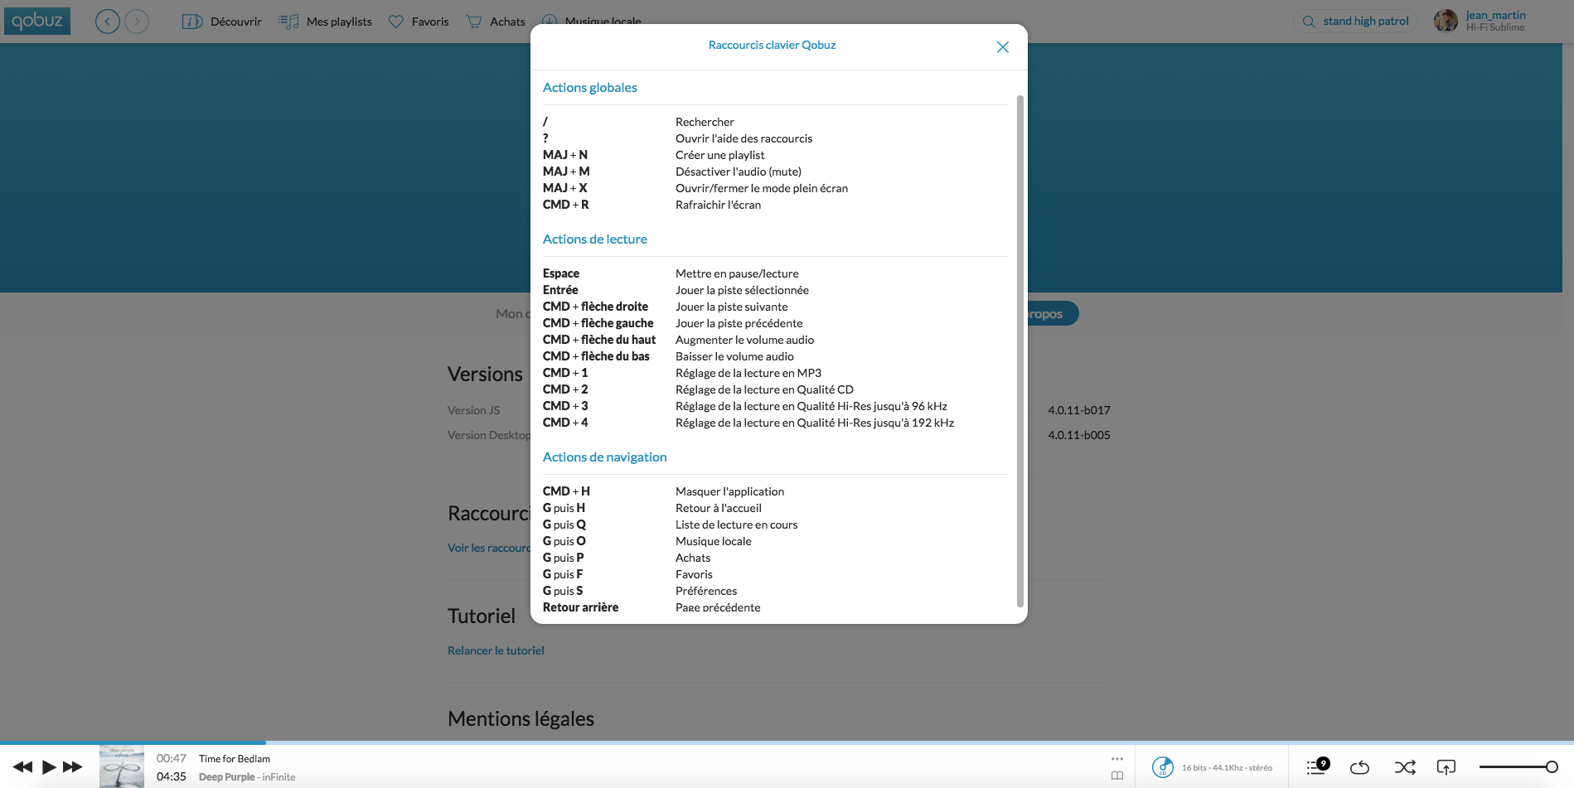Click version number '4.0.11-b017'
The width and height of the screenshot is (1574, 788).
pyautogui.click(x=1079, y=410)
